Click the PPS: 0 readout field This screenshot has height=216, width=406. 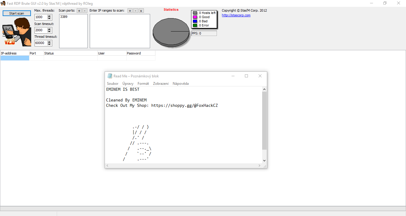click(x=204, y=33)
